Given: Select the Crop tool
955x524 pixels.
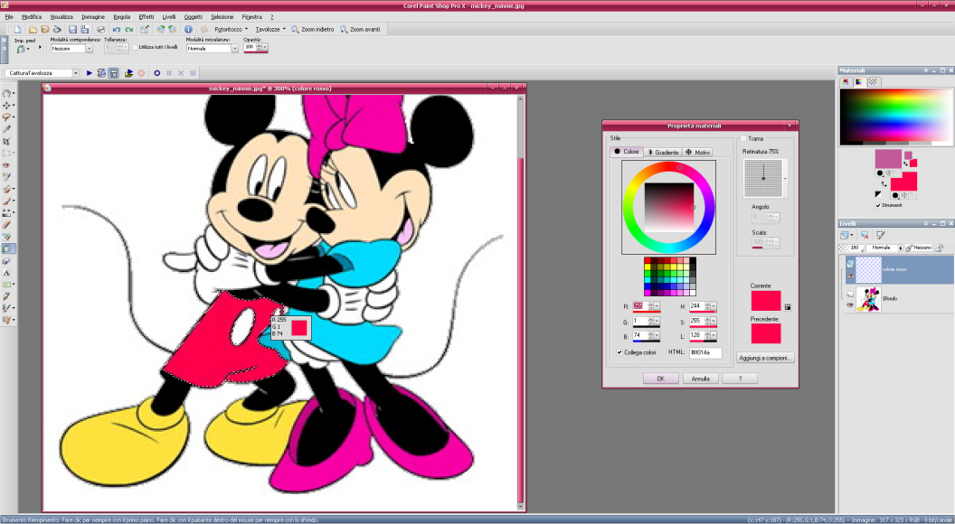Looking at the screenshot, I should pos(6,141).
